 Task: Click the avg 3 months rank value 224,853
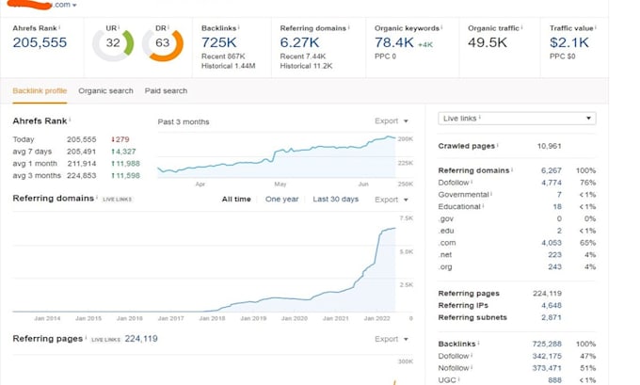click(82, 176)
